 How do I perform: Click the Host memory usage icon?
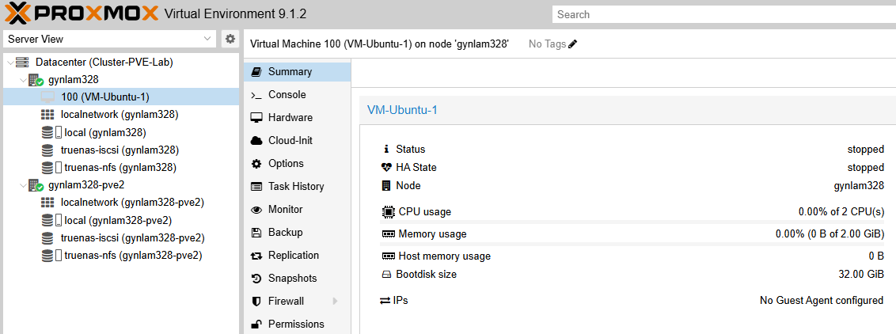point(389,256)
